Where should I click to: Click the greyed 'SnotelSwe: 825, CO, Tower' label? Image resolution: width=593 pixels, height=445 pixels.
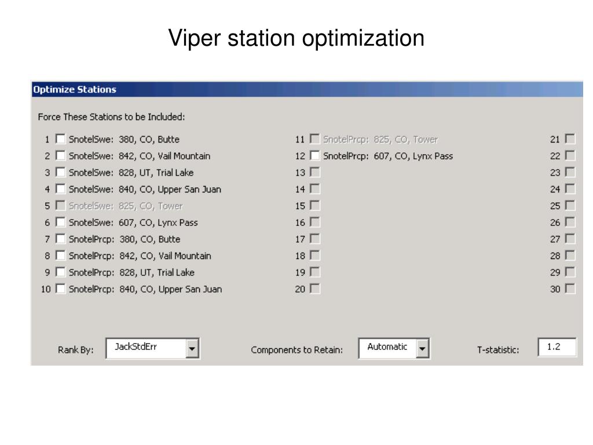pyautogui.click(x=126, y=206)
